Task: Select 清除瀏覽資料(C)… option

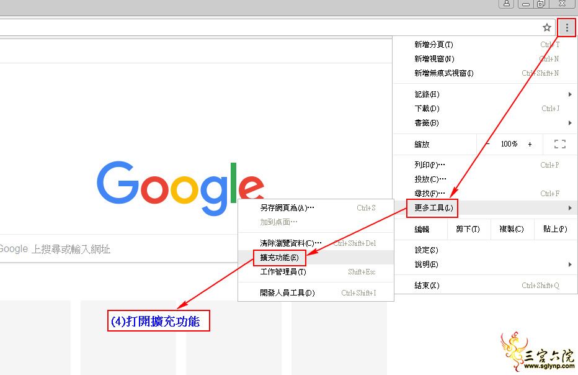Action: tap(316, 243)
